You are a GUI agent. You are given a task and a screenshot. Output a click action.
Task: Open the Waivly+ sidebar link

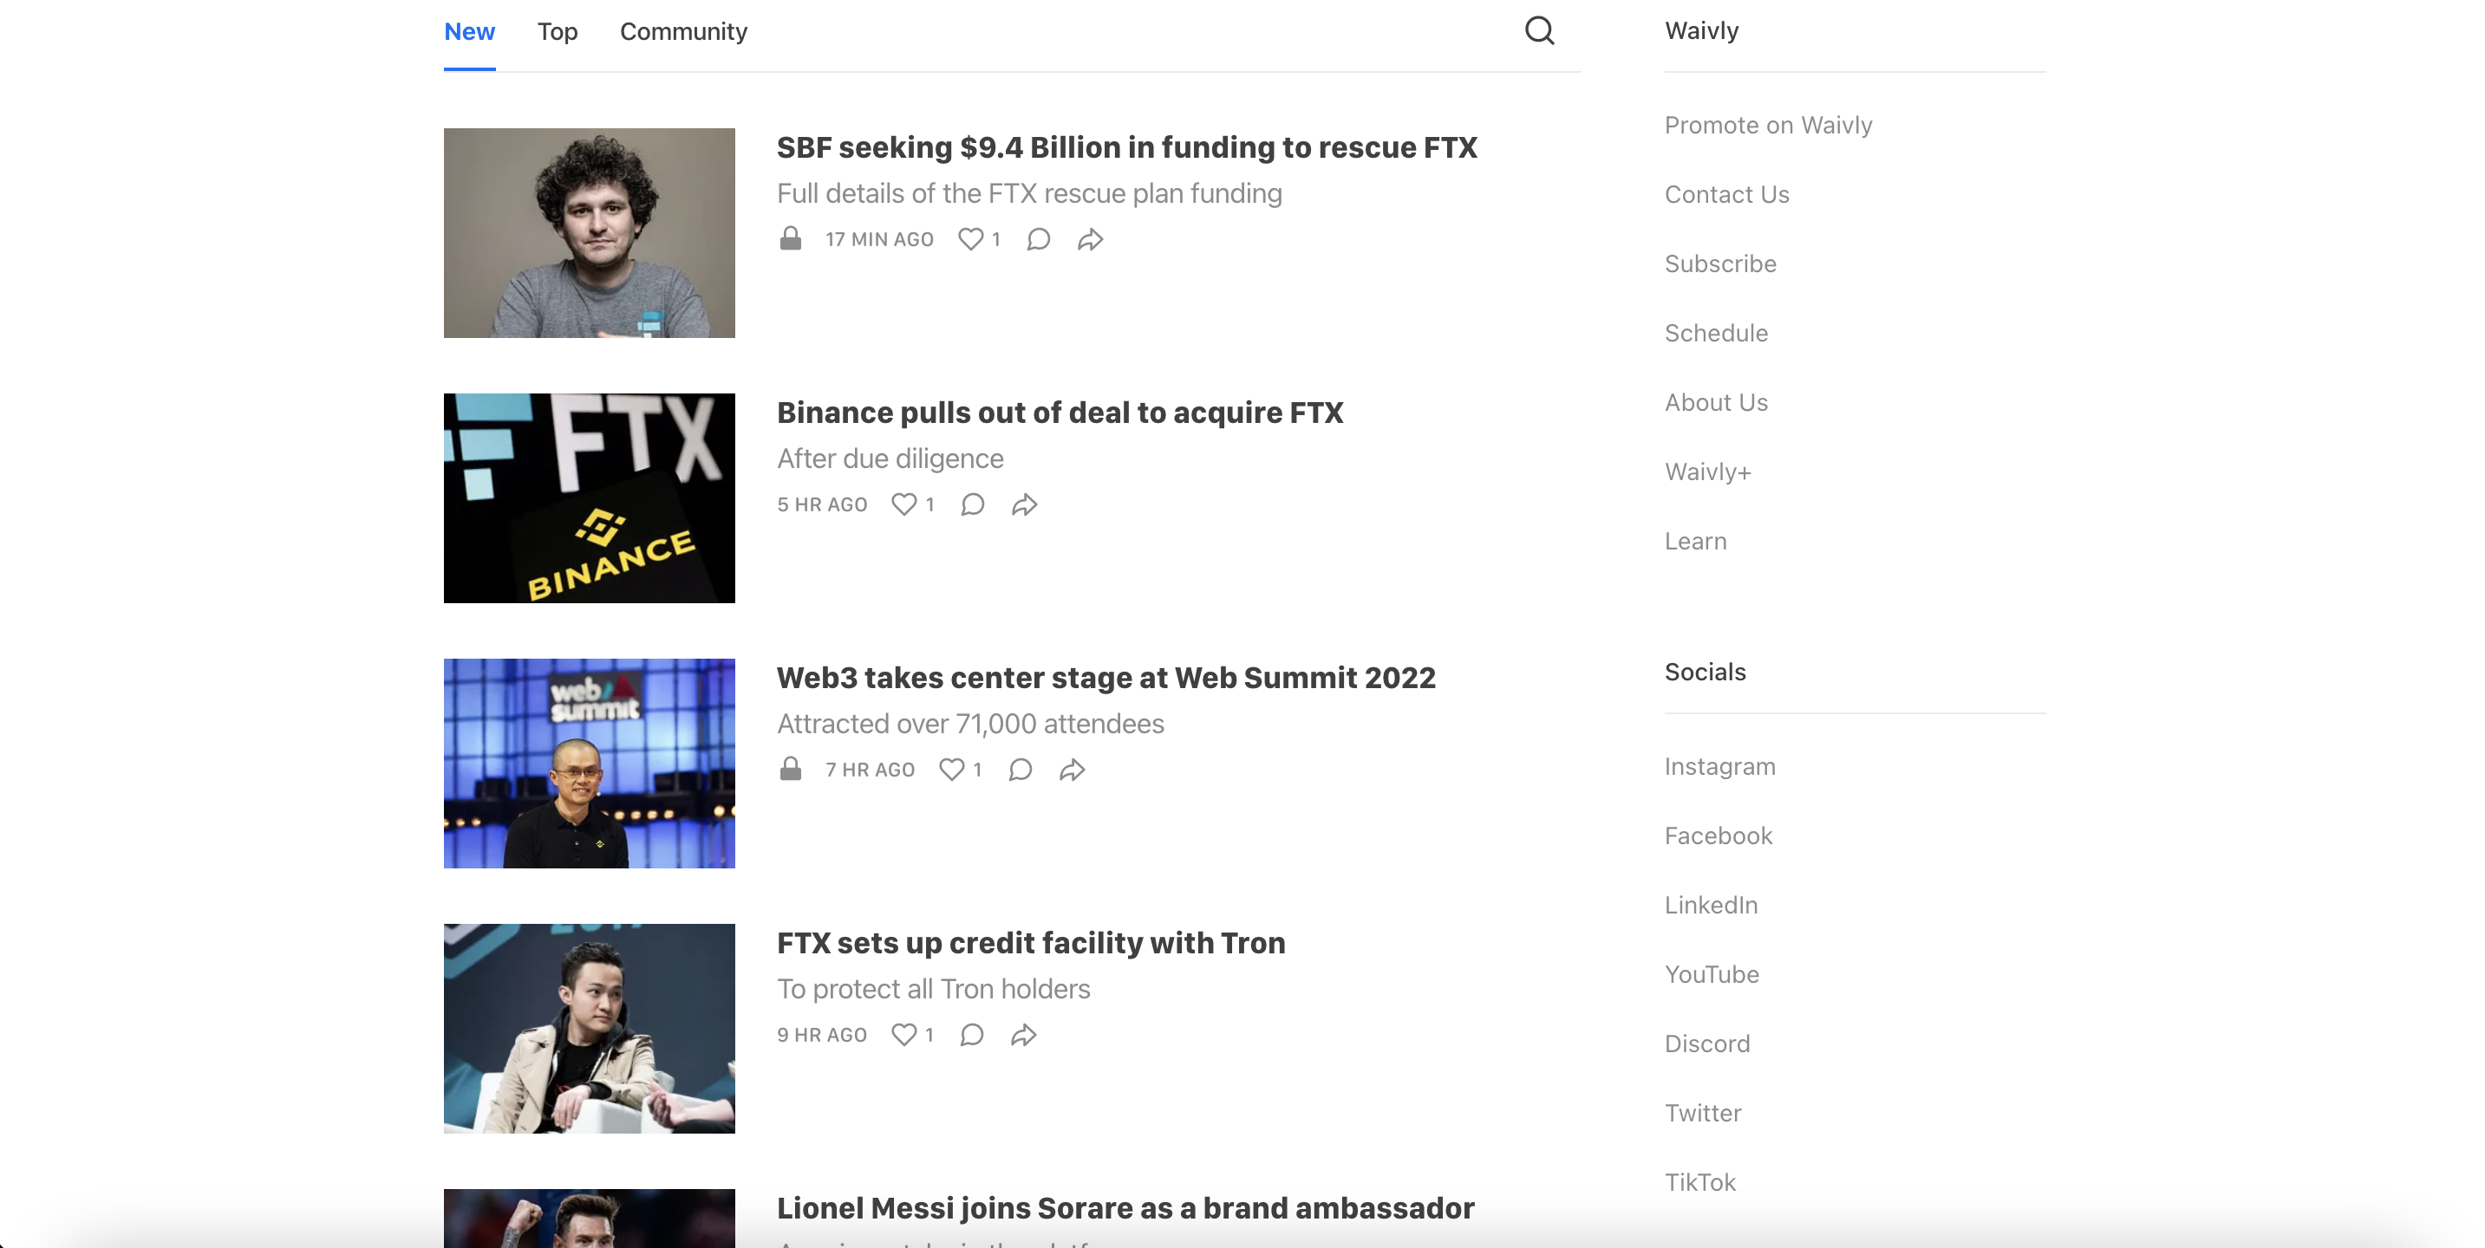tap(1707, 472)
